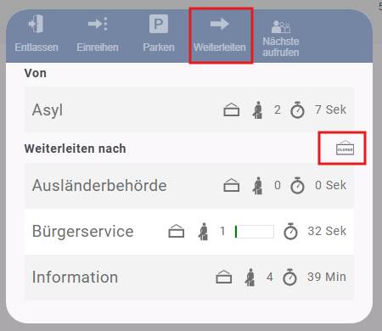Click waiting count 4 in Information row

coord(270,277)
